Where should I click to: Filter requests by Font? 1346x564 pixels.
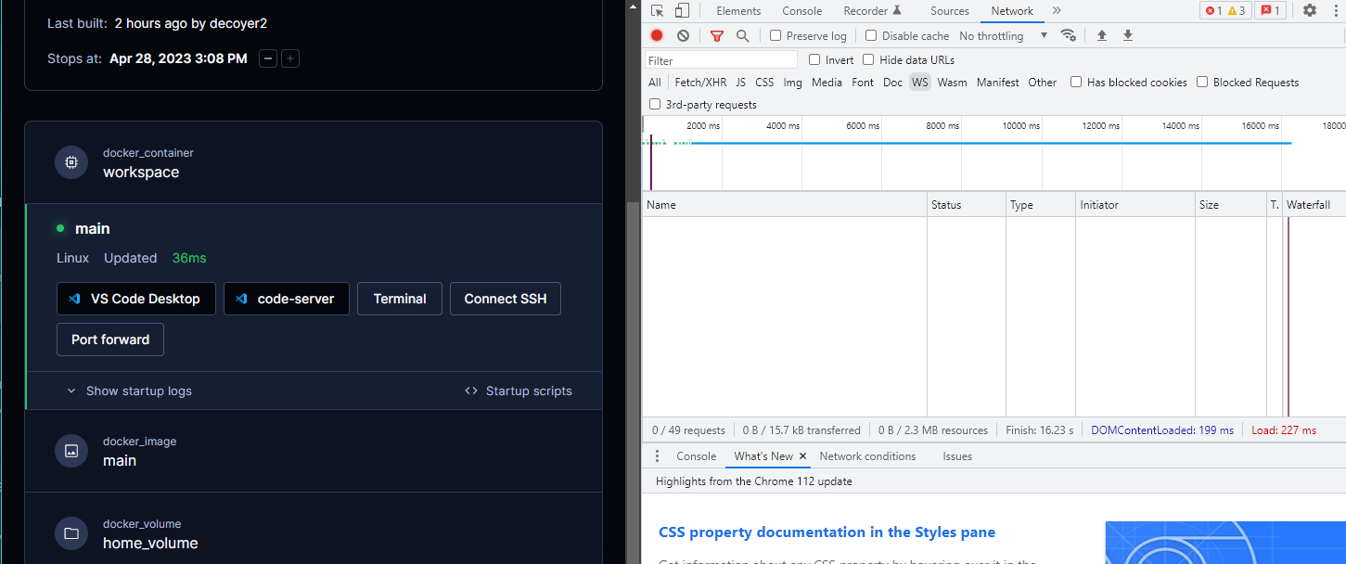(x=863, y=83)
